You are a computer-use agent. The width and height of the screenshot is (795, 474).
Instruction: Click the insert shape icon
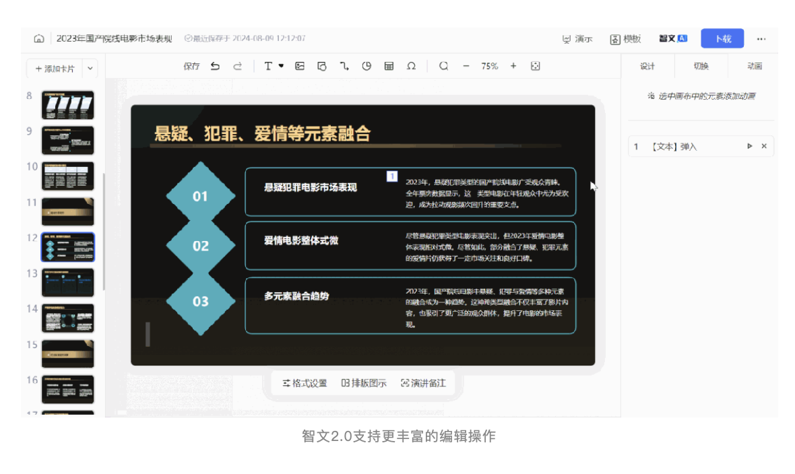click(322, 66)
